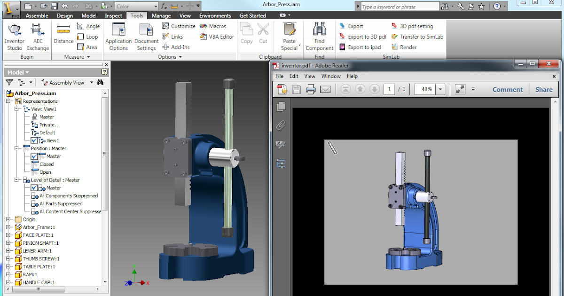Open Share pane in Adobe Reader

click(x=544, y=89)
